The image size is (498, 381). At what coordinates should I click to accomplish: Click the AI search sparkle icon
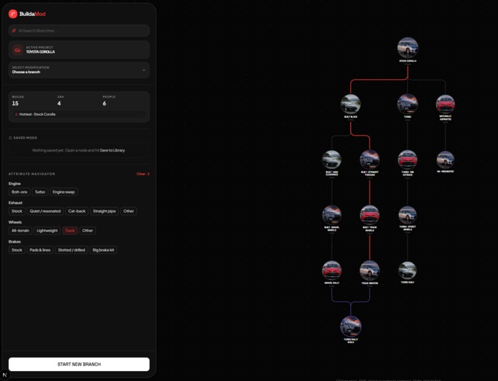coord(14,31)
